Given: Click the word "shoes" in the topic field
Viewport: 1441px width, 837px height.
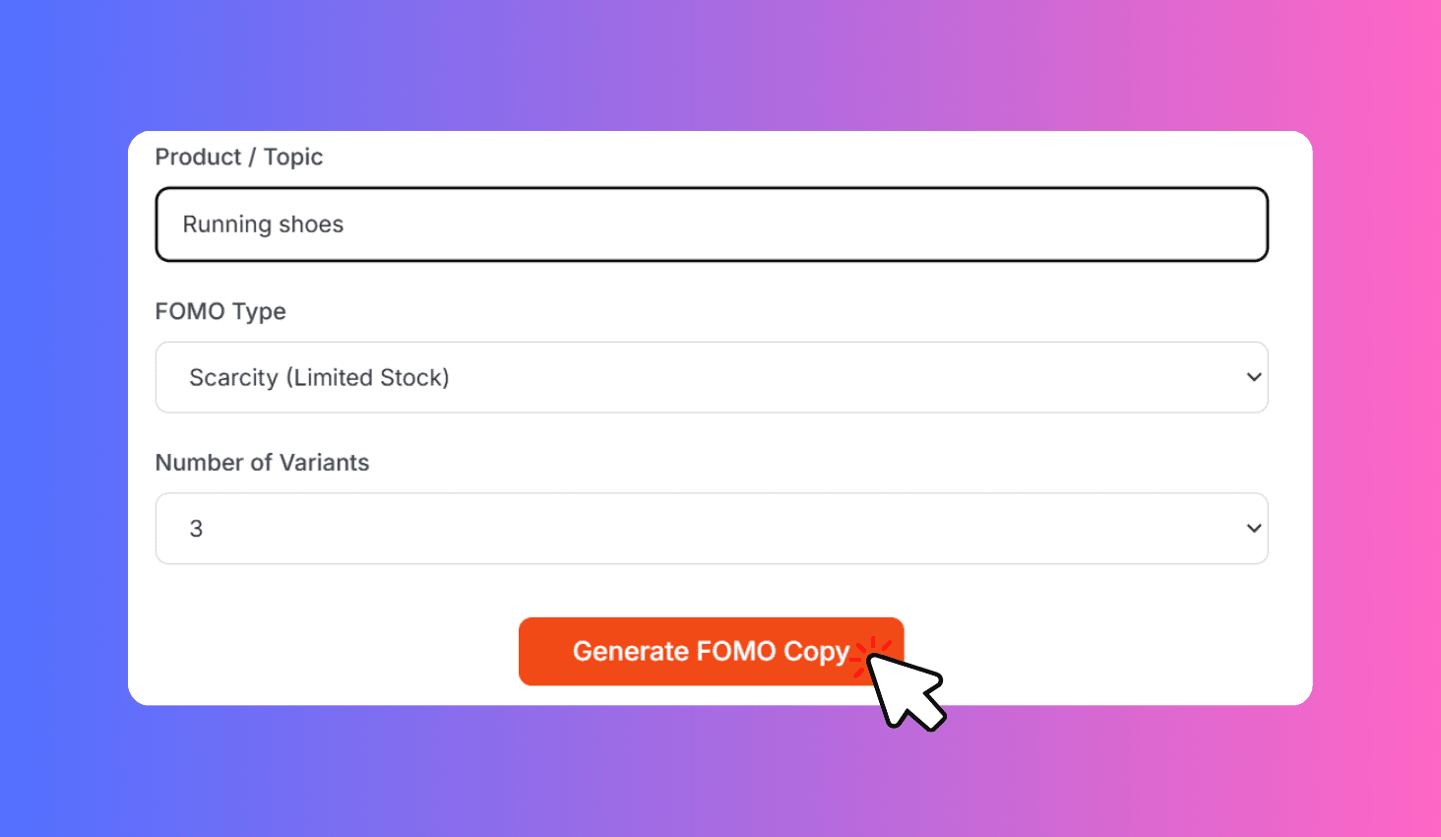Looking at the screenshot, I should [311, 225].
